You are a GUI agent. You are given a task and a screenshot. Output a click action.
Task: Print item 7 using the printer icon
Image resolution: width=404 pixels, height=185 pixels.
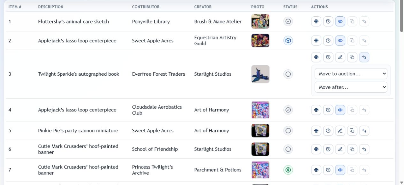coord(316,170)
